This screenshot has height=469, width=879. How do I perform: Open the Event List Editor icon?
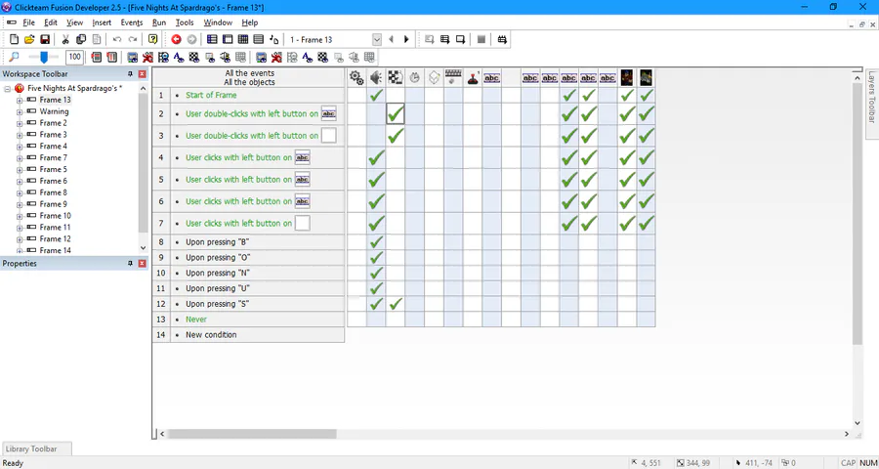point(259,39)
